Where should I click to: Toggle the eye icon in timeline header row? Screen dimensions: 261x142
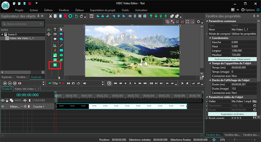click(3, 101)
